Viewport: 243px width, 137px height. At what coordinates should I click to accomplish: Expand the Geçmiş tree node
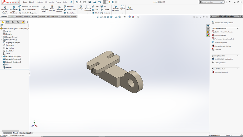coord(2,31)
